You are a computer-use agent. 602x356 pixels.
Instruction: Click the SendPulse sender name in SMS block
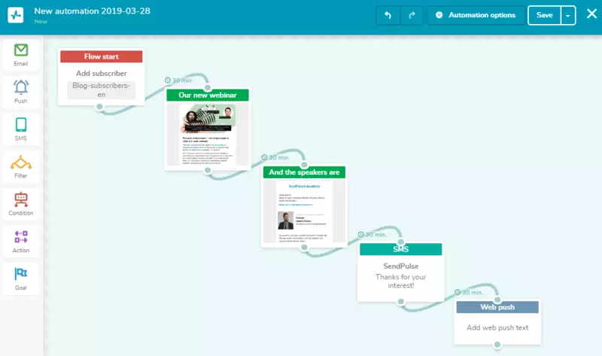pyautogui.click(x=401, y=266)
